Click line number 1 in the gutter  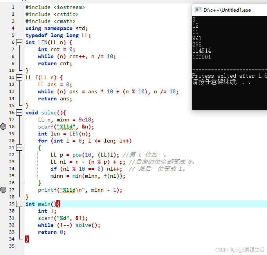point(13,7)
